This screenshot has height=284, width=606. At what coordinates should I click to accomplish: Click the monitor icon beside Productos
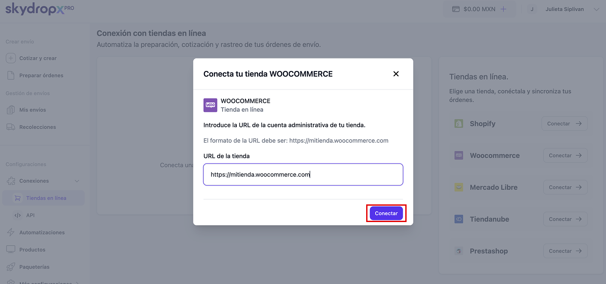tap(11, 250)
